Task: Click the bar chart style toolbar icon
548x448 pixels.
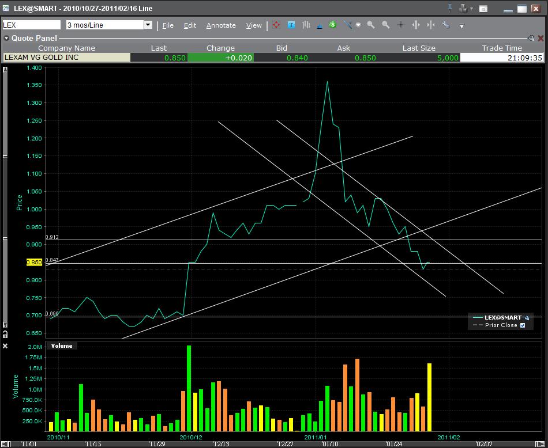Action: coord(306,25)
